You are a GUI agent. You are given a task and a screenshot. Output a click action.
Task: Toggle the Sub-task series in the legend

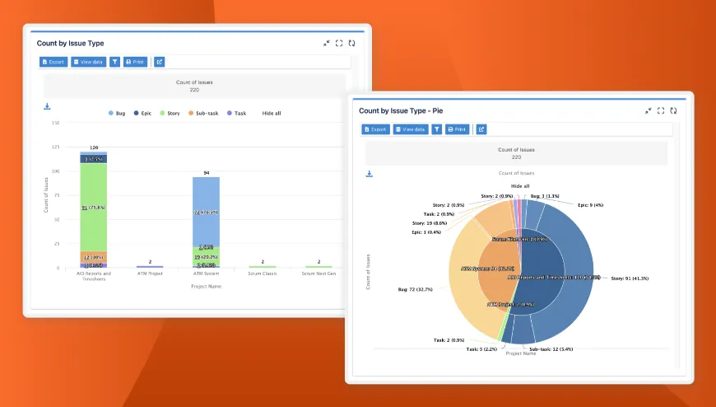[202, 113]
